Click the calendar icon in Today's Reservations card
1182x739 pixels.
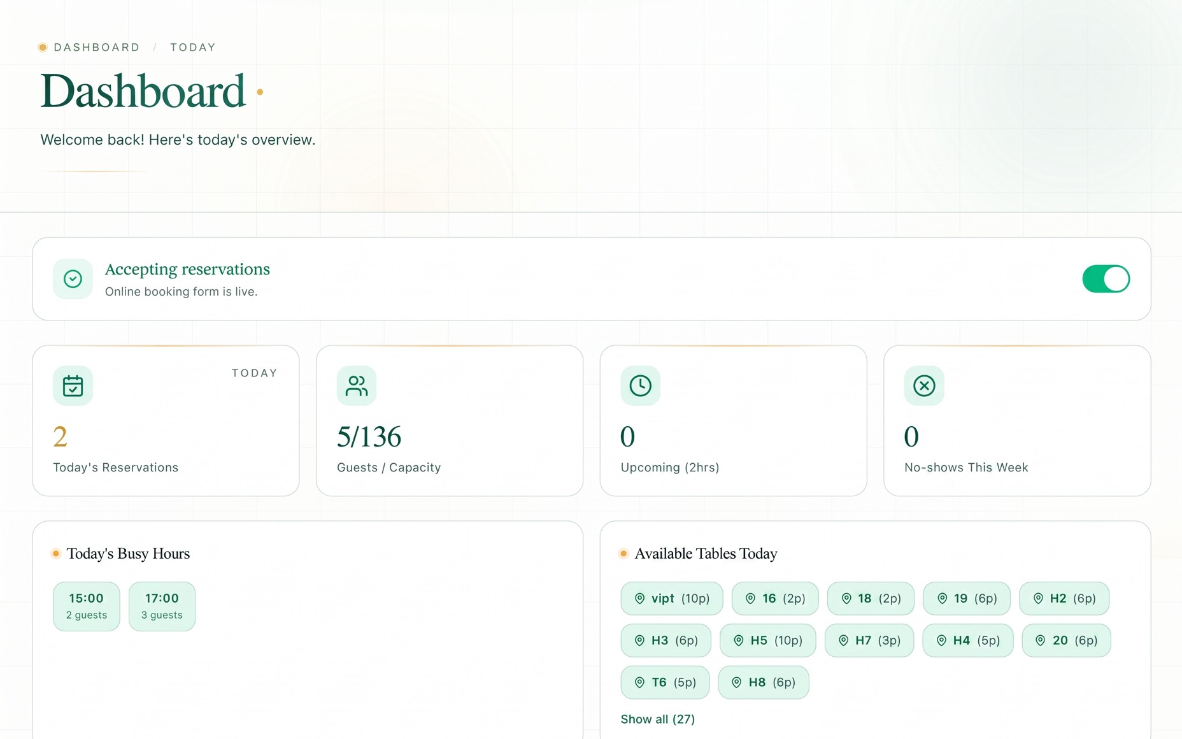coord(73,385)
